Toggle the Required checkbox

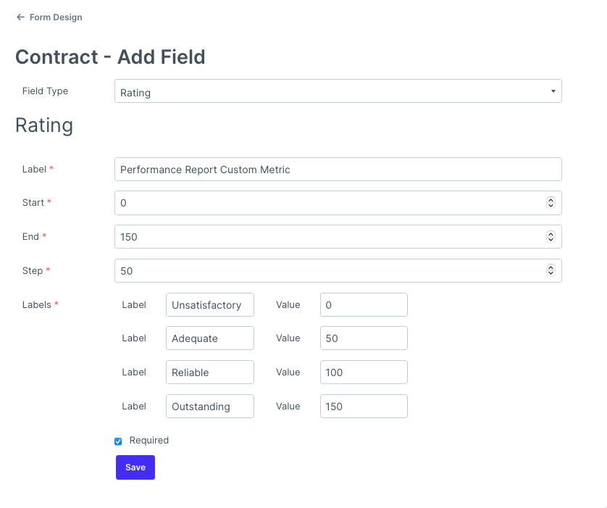[118, 441]
